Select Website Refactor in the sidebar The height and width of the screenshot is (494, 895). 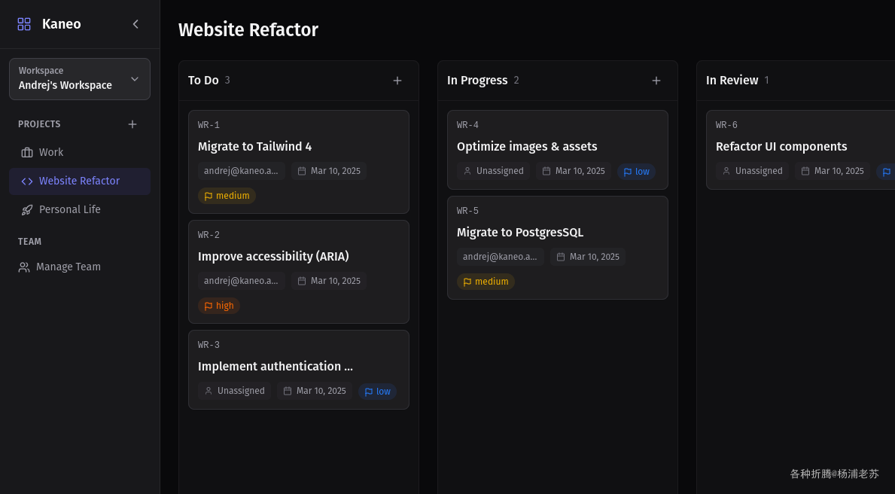click(x=79, y=181)
